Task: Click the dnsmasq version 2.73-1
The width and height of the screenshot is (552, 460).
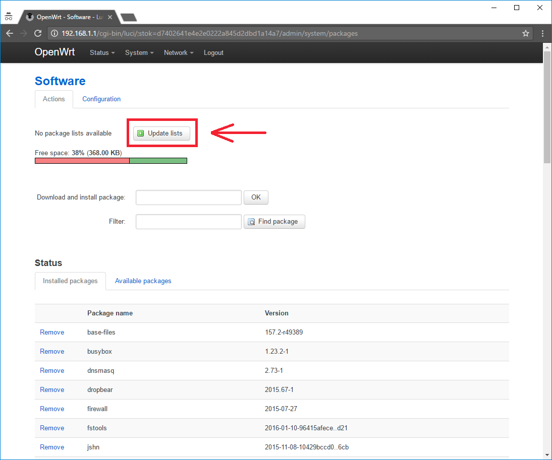Action: coord(274,371)
